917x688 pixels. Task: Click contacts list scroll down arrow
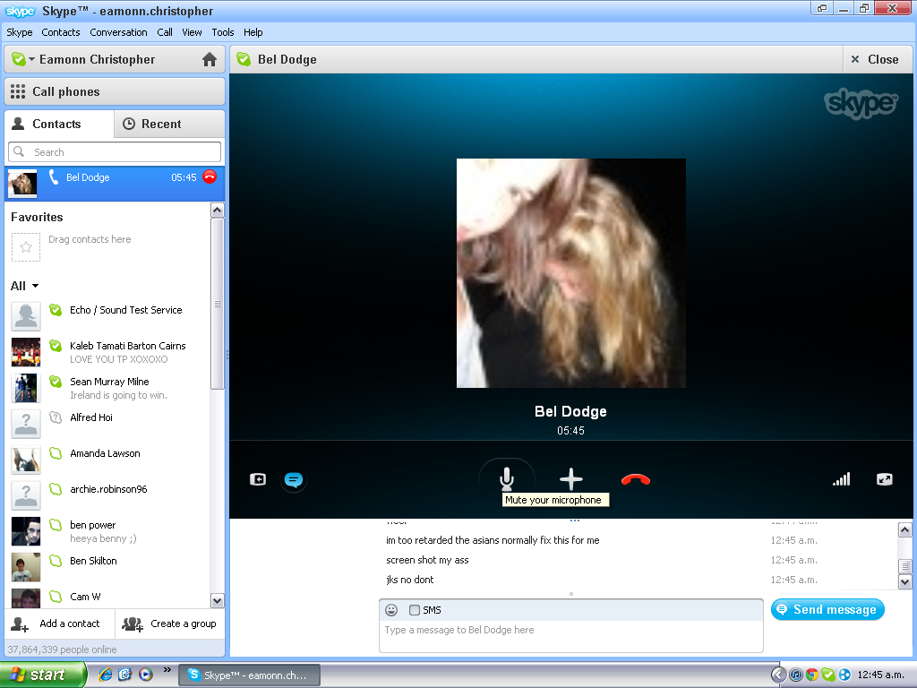(217, 601)
